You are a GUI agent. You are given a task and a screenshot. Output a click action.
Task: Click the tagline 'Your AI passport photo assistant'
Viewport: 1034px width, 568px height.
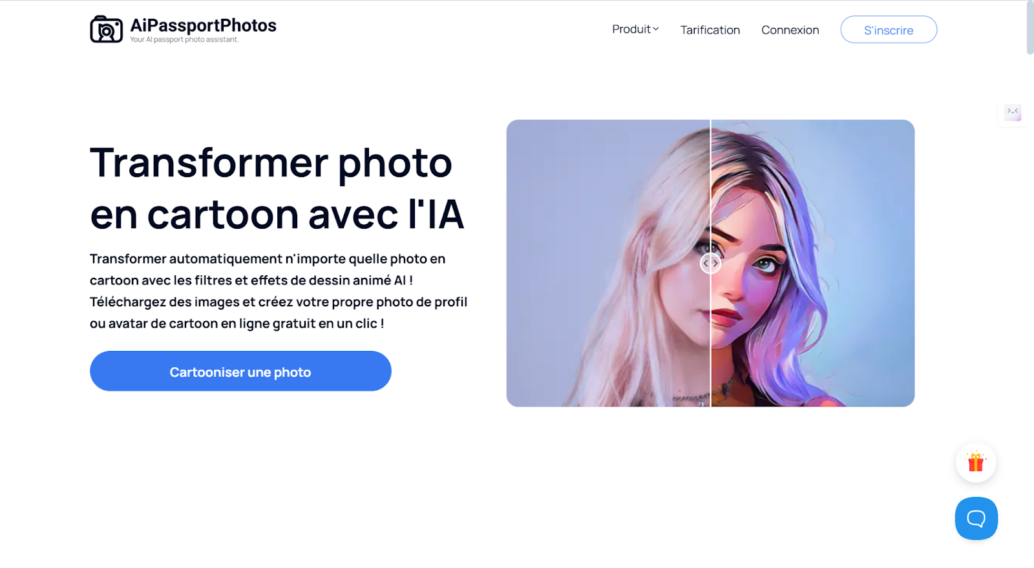(x=184, y=39)
